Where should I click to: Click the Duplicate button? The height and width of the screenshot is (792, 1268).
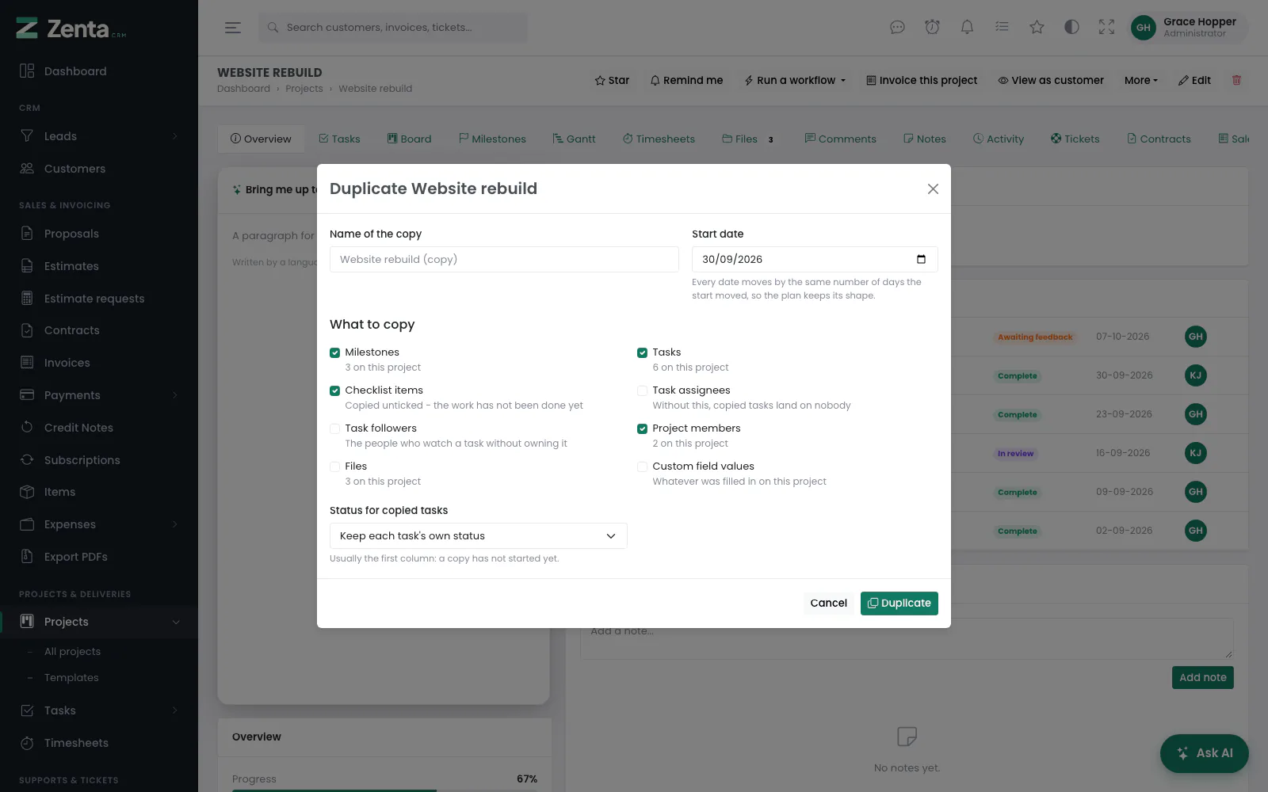pyautogui.click(x=899, y=604)
